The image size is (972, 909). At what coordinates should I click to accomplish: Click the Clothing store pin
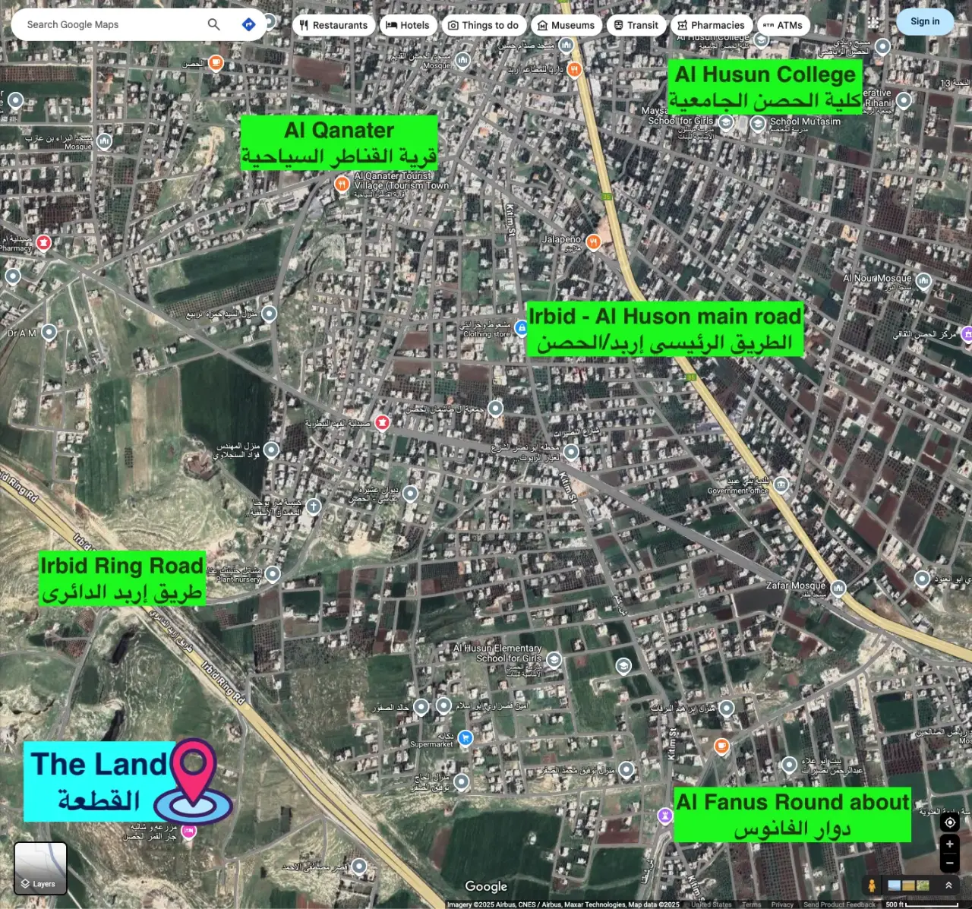click(521, 328)
